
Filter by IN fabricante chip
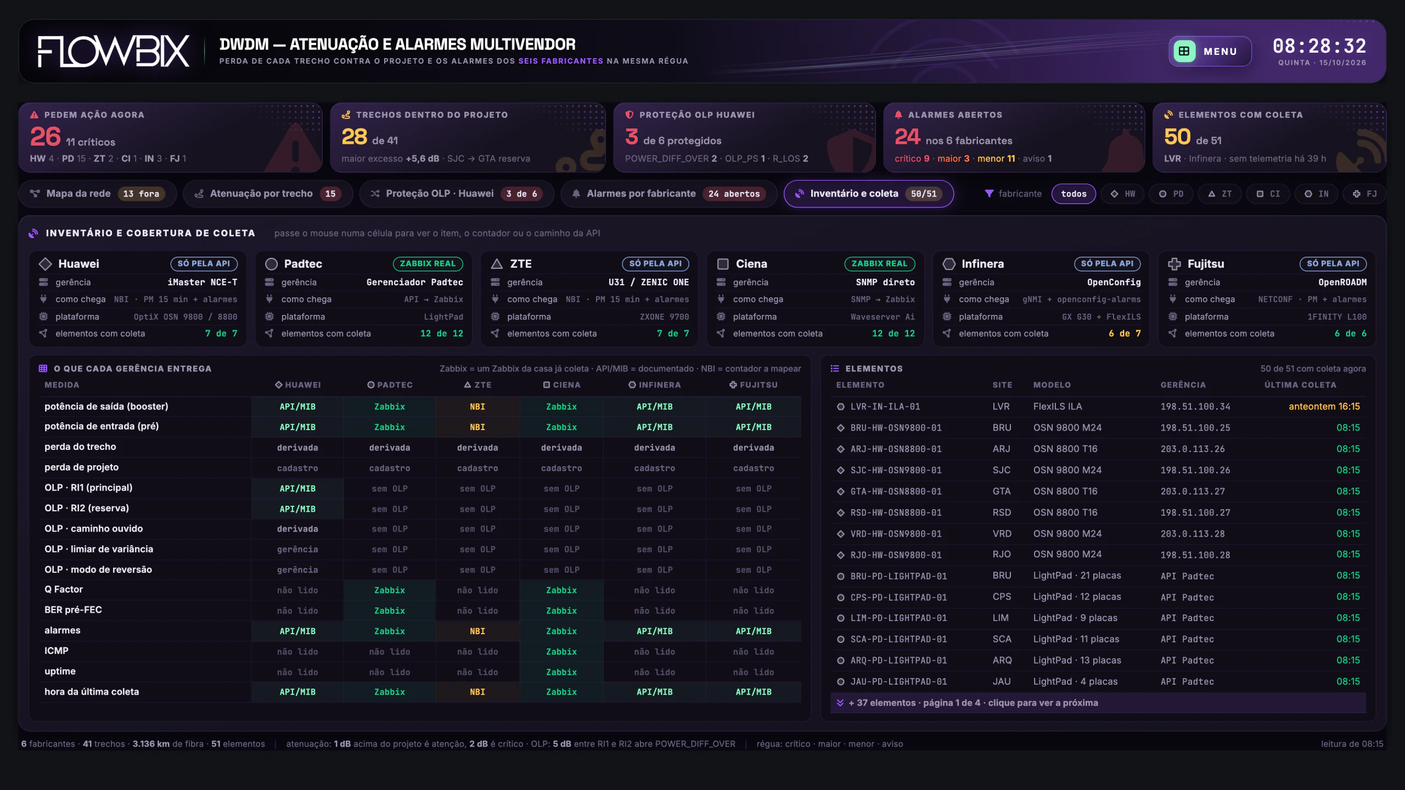(x=1316, y=194)
